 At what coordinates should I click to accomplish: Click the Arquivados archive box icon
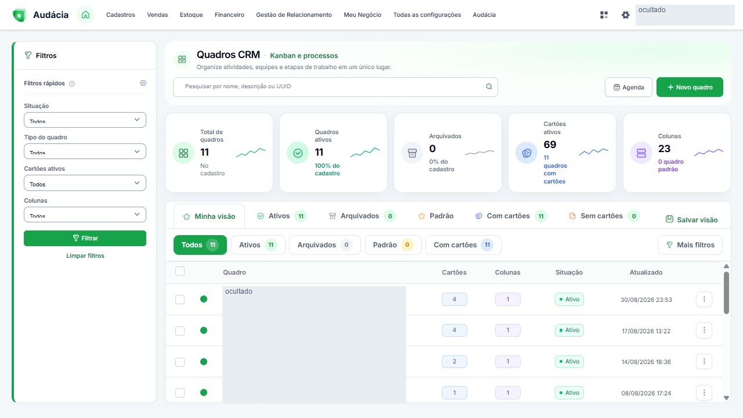click(x=412, y=153)
